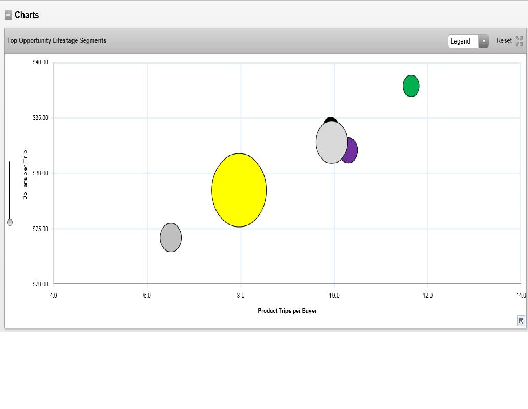528x409 pixels.
Task: Select the green bubble near $38
Action: 411,85
